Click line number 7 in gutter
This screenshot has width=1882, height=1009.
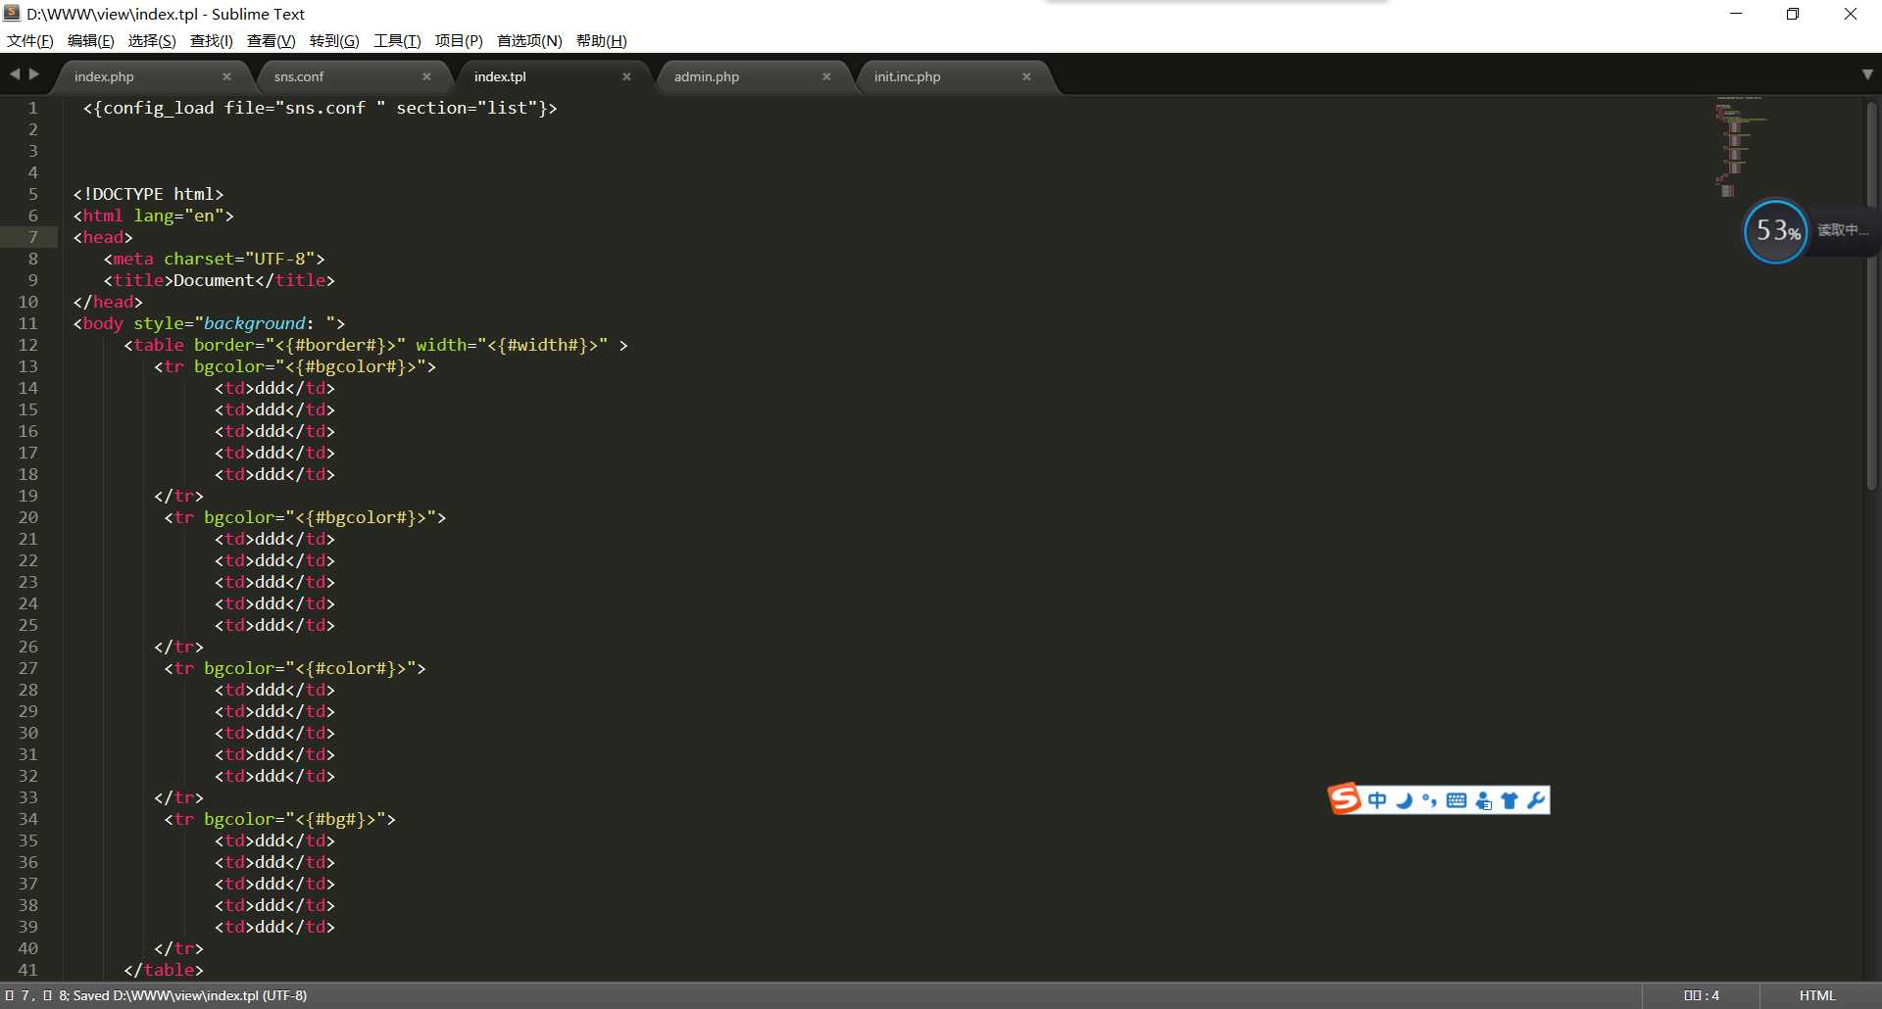pyautogui.click(x=32, y=237)
